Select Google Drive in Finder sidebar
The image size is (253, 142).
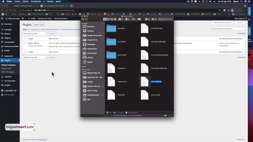92,40
